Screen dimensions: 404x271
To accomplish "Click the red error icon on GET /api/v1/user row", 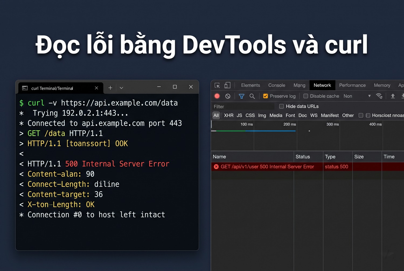I will (x=216, y=167).
